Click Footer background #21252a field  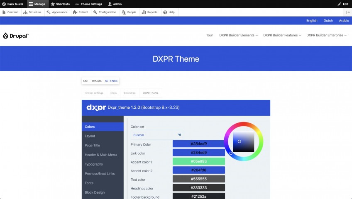pos(199,196)
